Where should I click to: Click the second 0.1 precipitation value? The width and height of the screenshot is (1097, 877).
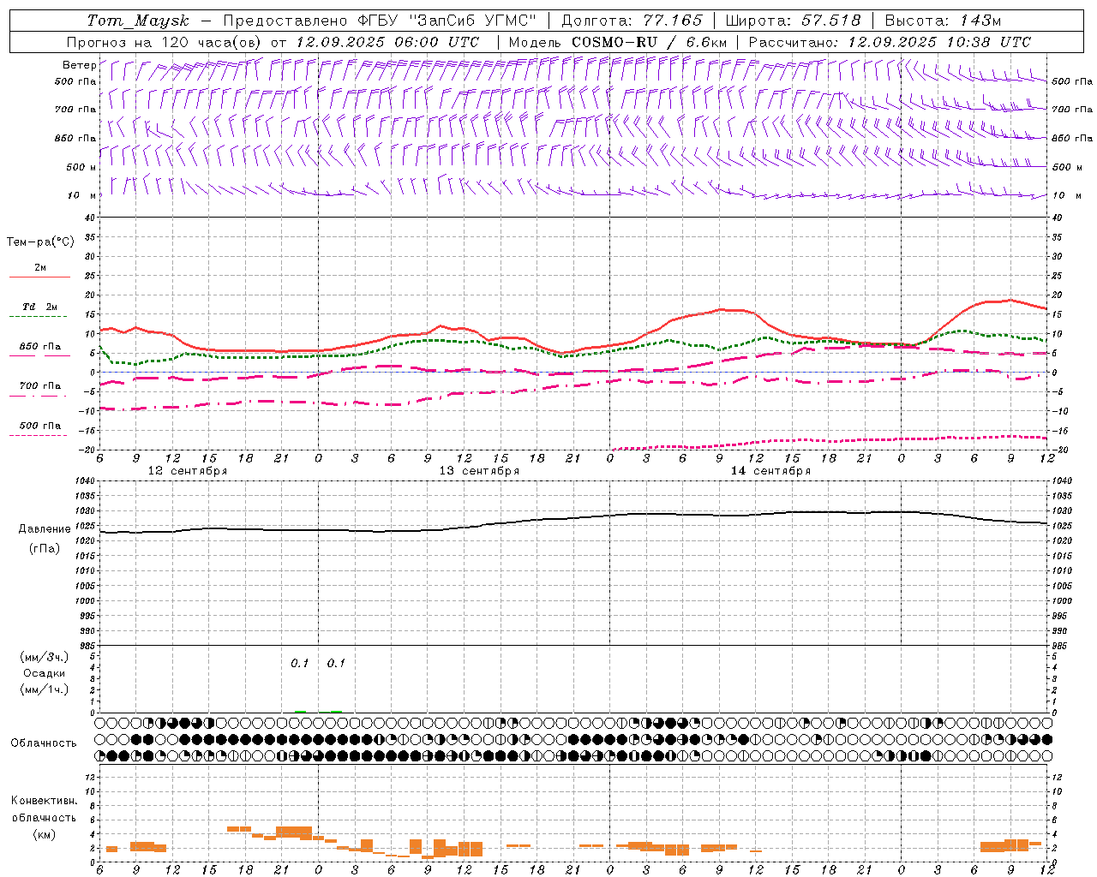coord(336,663)
